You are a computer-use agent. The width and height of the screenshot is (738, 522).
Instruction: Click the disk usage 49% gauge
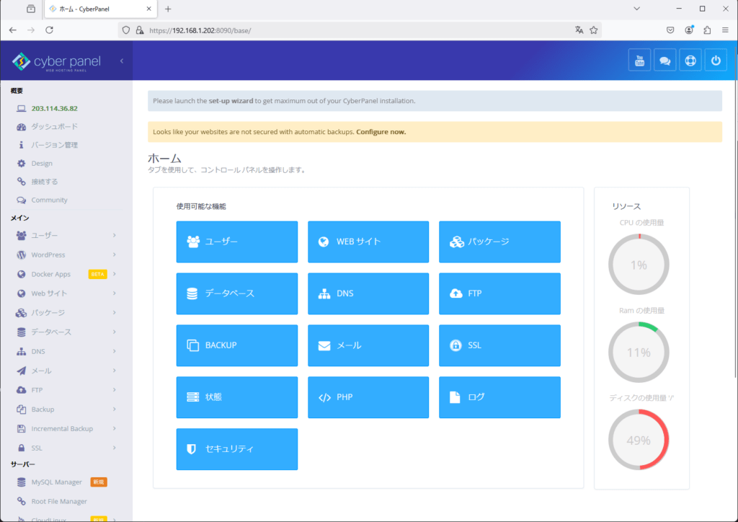[639, 440]
